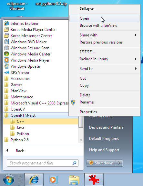Click the eclipse.exe Shortcut desktop item
The height and width of the screenshot is (186, 143).
tap(17, 6)
